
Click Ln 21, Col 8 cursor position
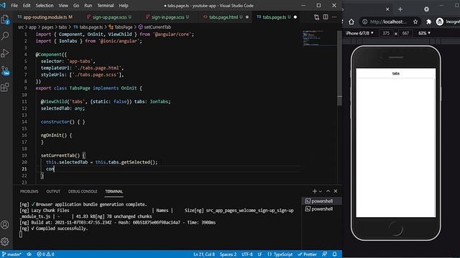click(x=204, y=254)
